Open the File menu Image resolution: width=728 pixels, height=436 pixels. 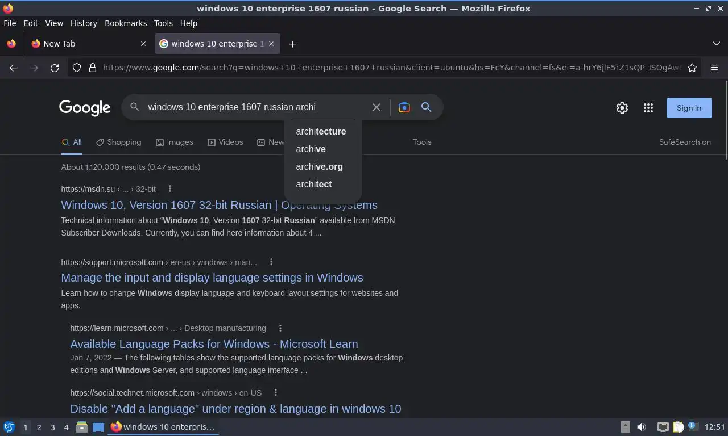coord(10,23)
